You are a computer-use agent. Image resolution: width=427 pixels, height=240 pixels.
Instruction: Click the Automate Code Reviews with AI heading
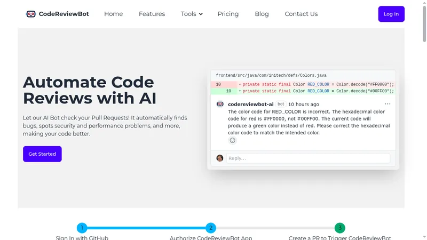coord(89,90)
